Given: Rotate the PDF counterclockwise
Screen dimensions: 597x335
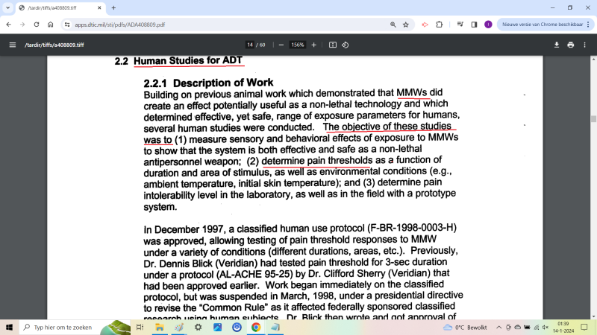Looking at the screenshot, I should (x=346, y=45).
